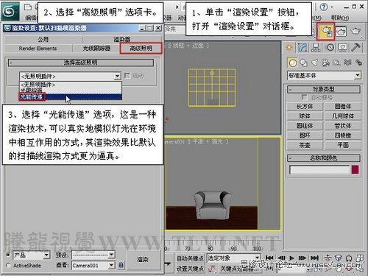The image size is (368, 276).
Task: Open the Hierarchy panel icon
Action: pyautogui.click(x=316, y=47)
